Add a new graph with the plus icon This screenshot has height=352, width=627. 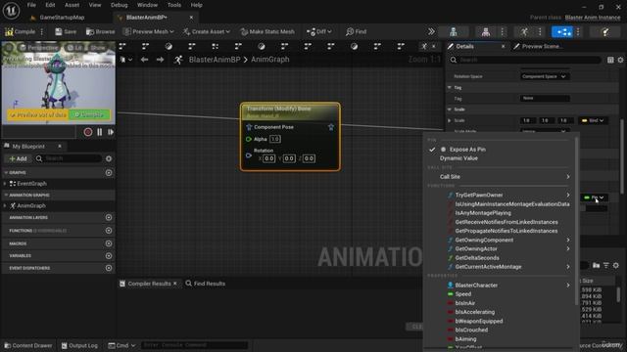point(109,173)
